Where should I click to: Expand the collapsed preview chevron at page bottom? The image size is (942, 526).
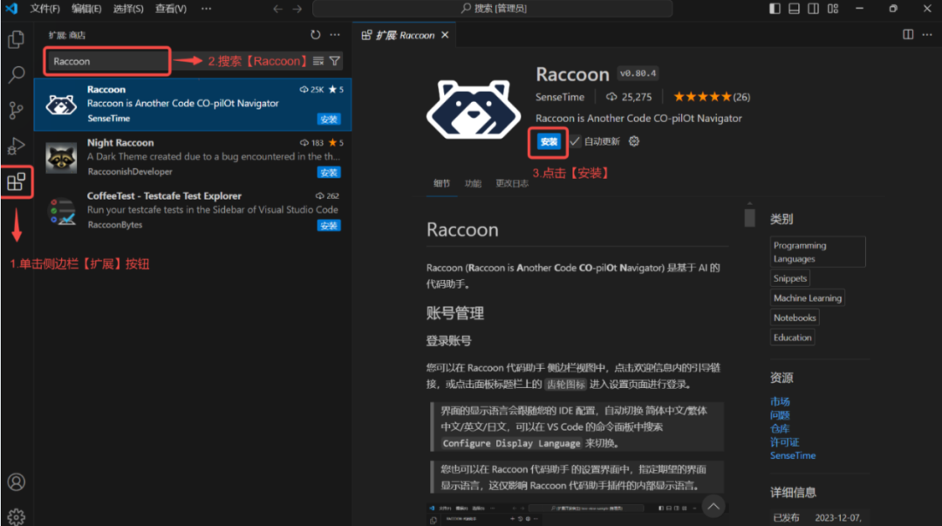[713, 506]
